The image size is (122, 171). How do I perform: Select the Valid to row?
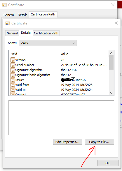59,90
